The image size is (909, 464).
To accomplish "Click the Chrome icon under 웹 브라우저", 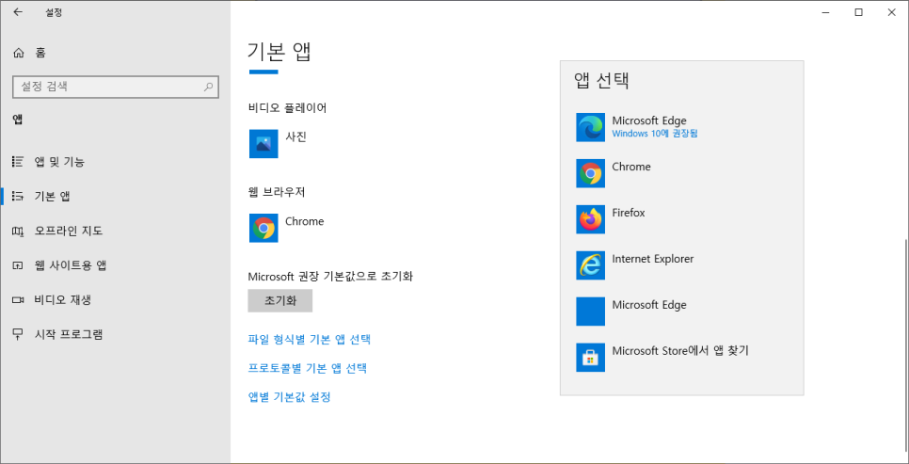I will click(263, 228).
